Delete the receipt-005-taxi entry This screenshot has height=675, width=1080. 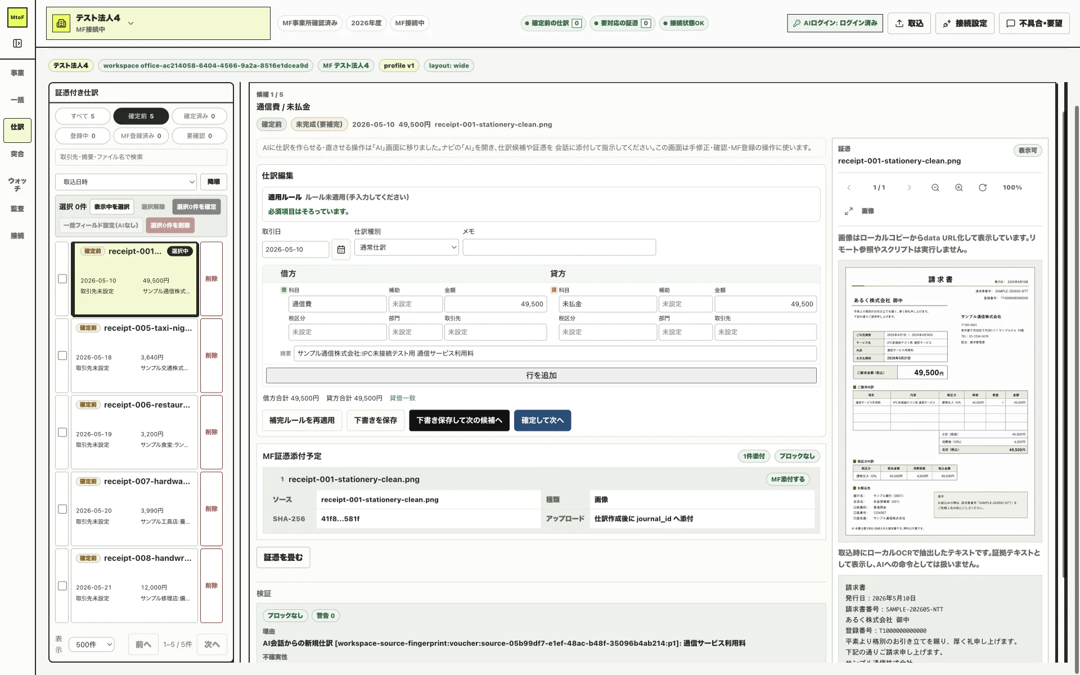pyautogui.click(x=211, y=355)
